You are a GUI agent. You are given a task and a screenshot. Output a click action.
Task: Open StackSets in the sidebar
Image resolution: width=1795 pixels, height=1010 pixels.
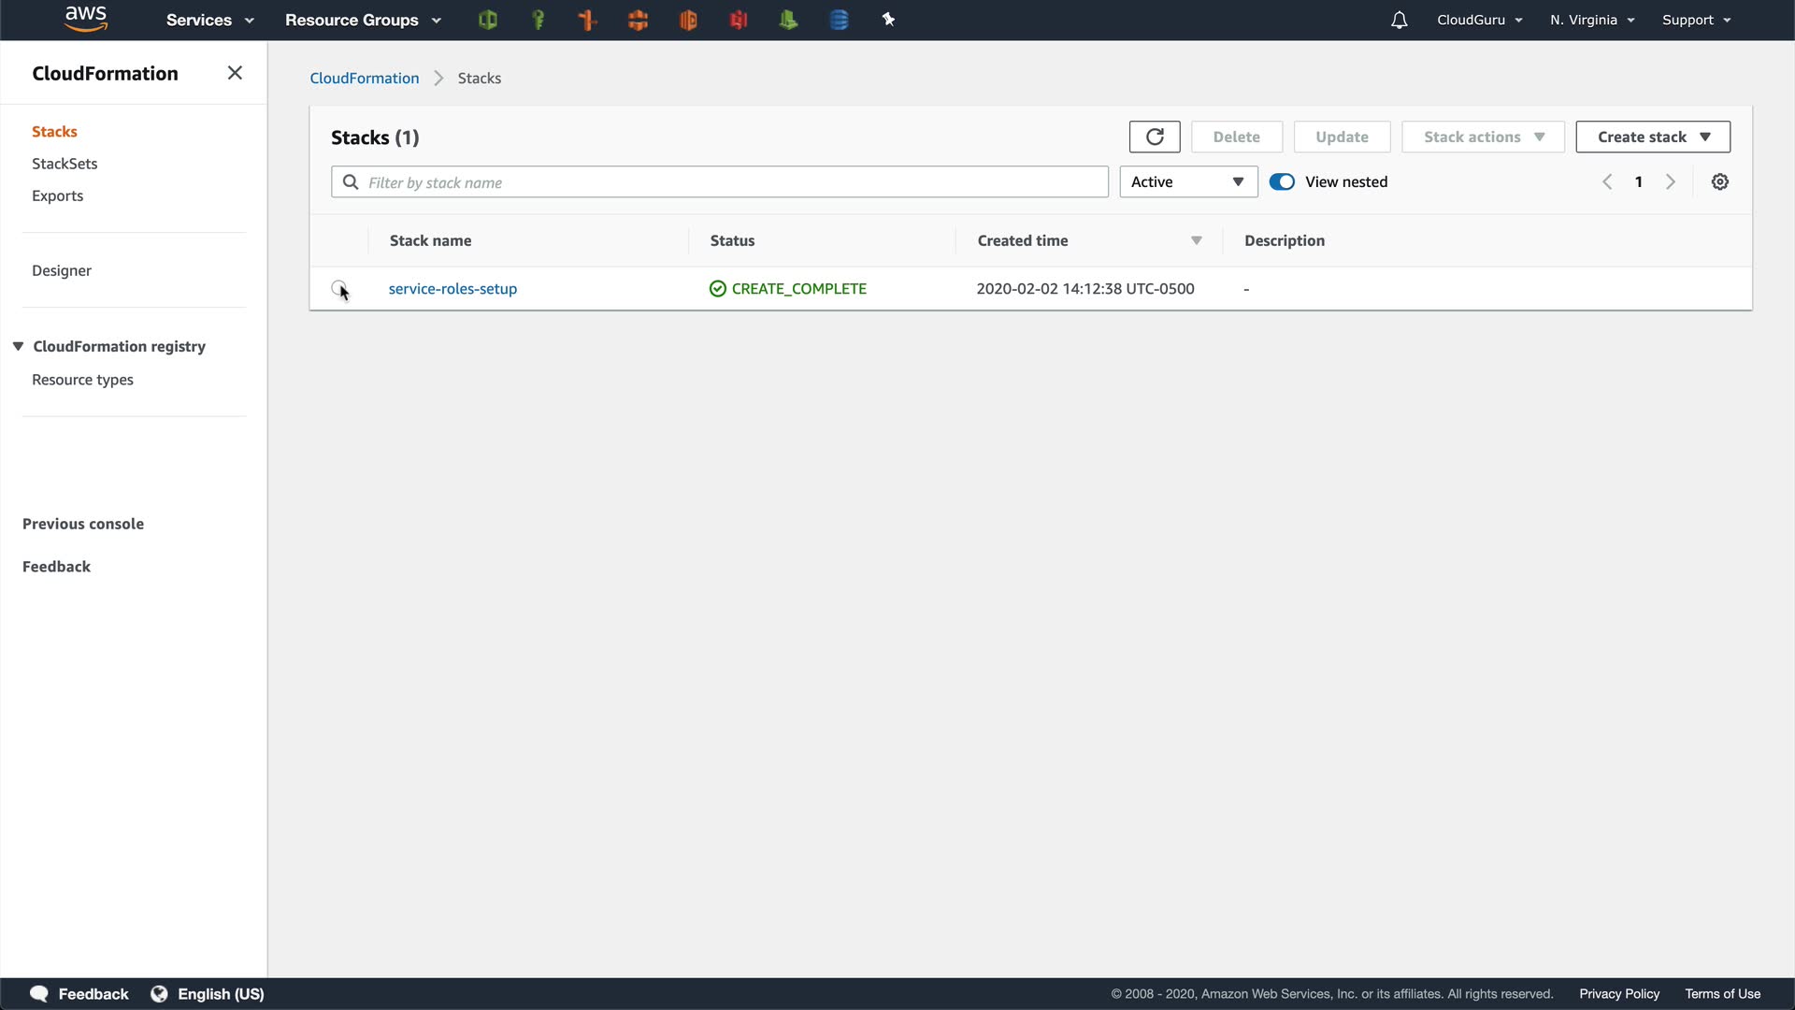[65, 164]
